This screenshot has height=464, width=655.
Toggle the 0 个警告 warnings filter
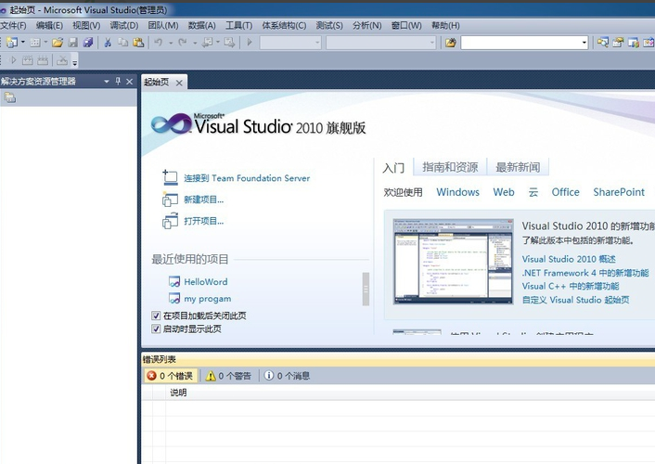click(x=229, y=376)
